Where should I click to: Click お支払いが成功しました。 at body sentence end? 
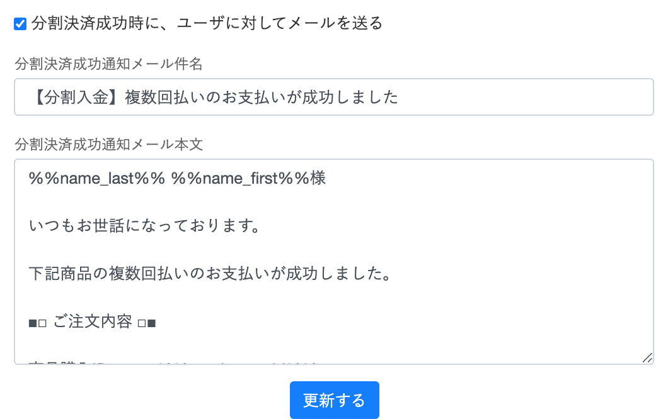pyautogui.click(x=340, y=274)
